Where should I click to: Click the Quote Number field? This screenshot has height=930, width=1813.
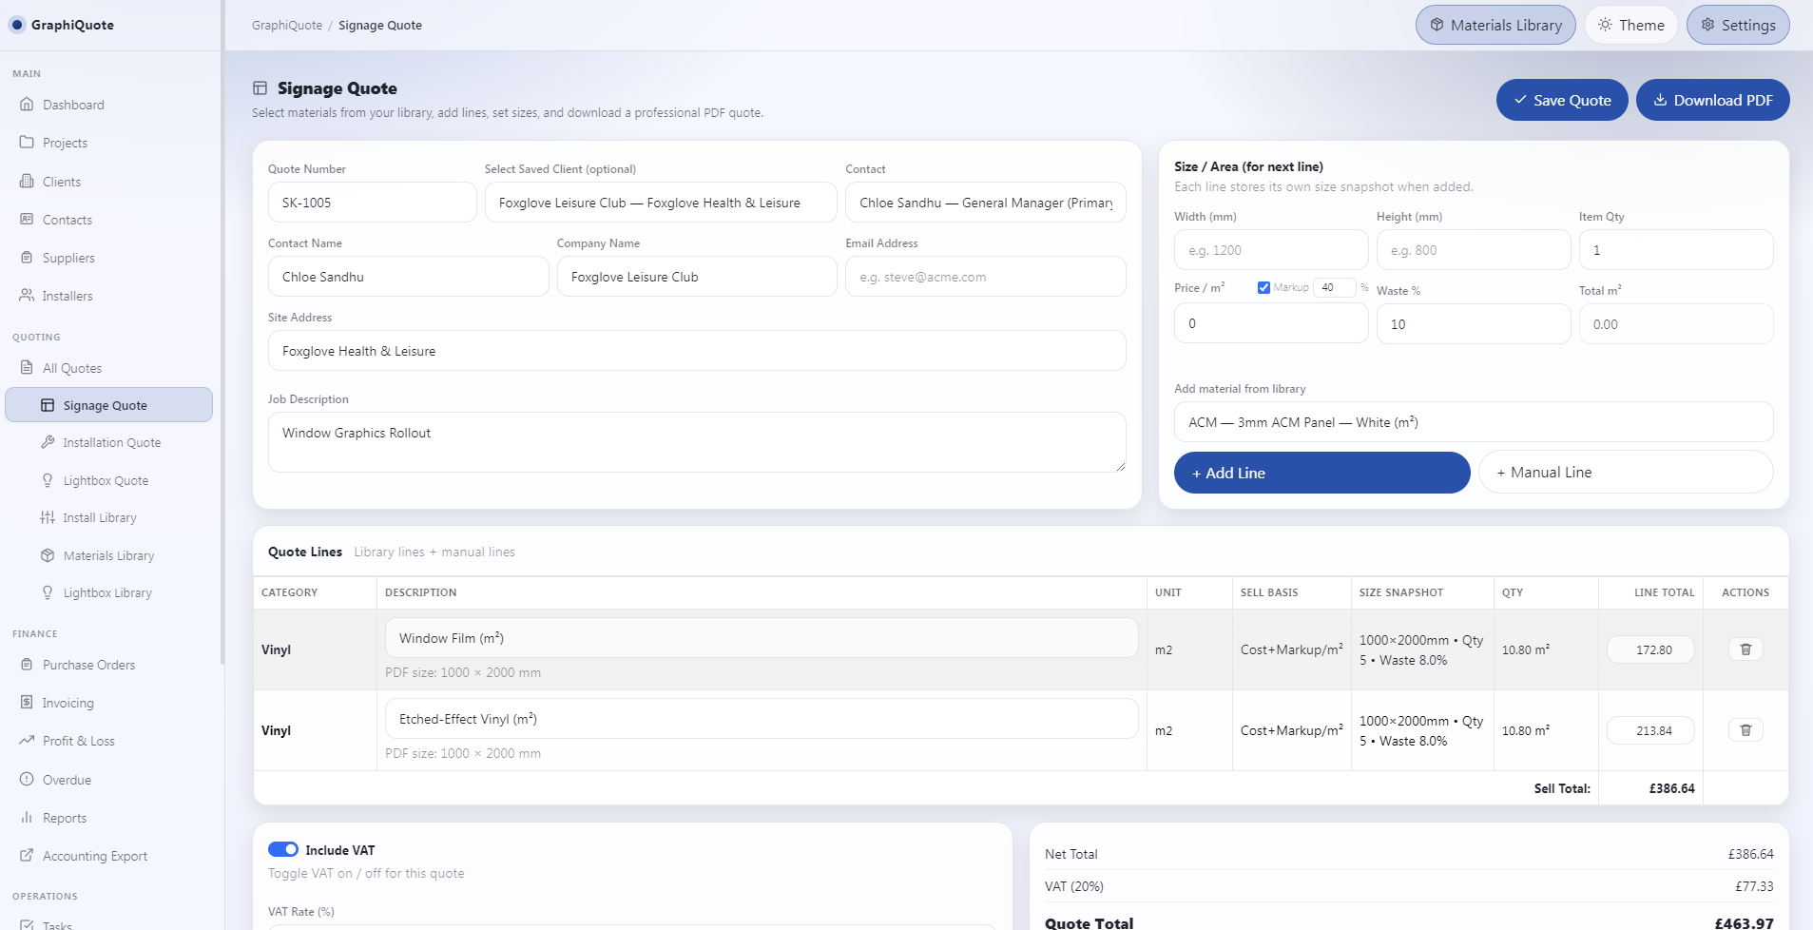pyautogui.click(x=372, y=203)
